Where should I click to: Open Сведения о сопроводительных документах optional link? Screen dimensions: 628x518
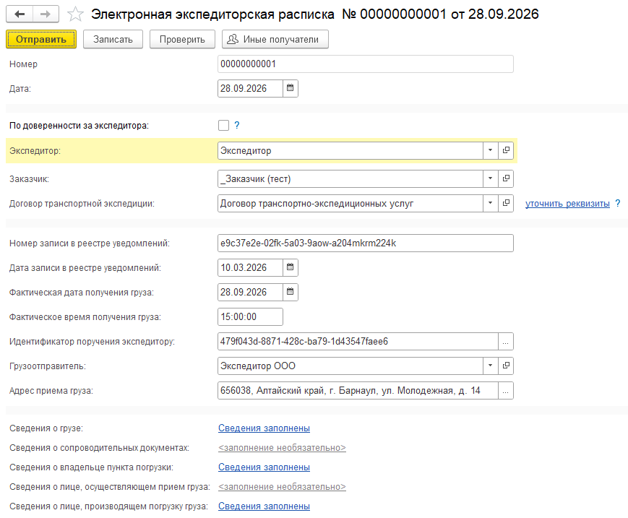(282, 447)
